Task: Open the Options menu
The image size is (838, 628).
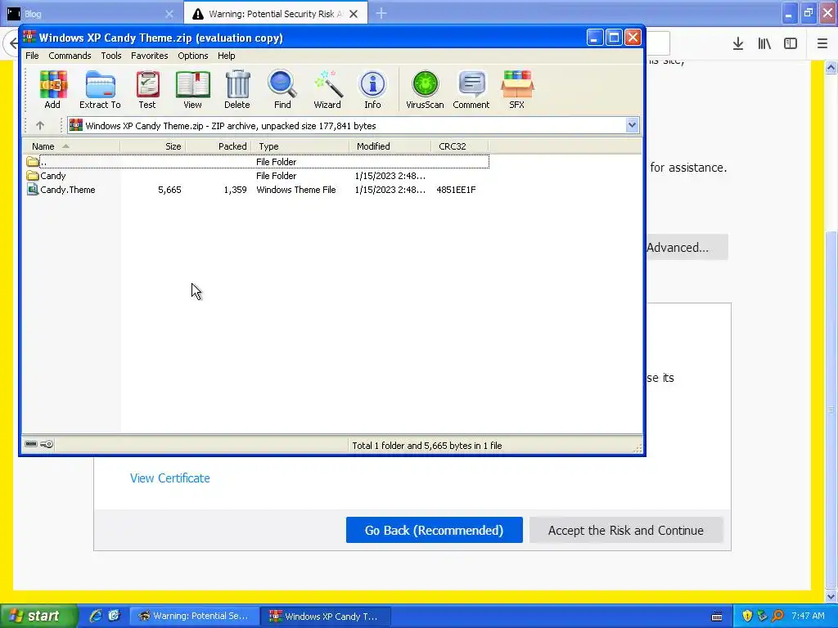Action: pos(193,56)
